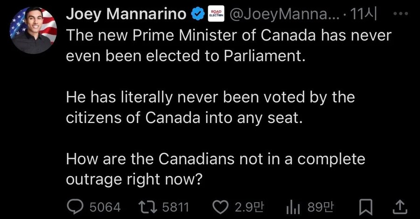Screen dimensions: 420x219
Task: Click the 'complete outrage right now?' question text
Action: pyautogui.click(x=215, y=169)
